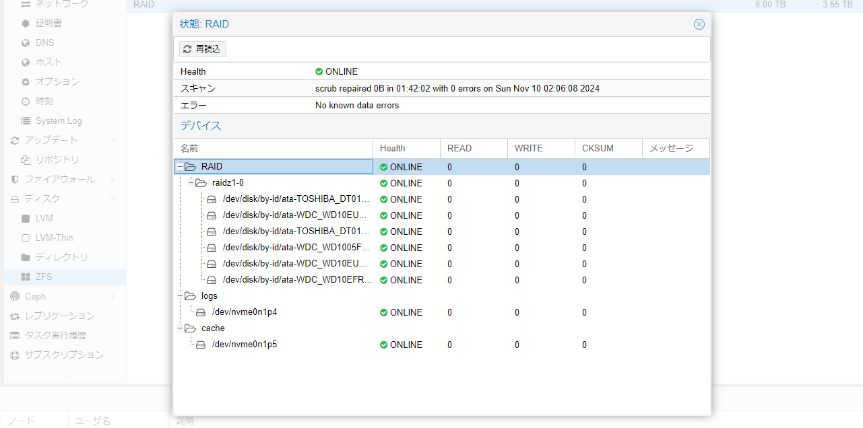Open the DNS globe item
This screenshot has height=428, width=863.
[44, 43]
